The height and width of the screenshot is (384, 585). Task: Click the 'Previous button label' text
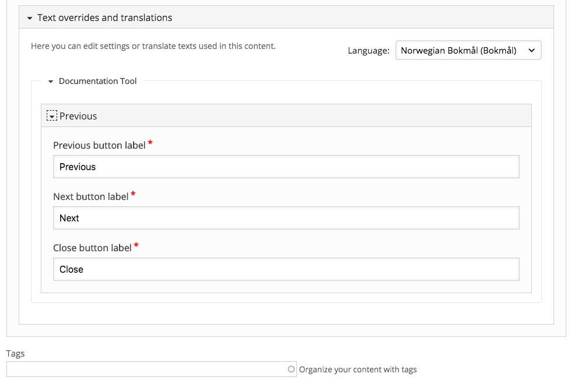[x=99, y=146]
